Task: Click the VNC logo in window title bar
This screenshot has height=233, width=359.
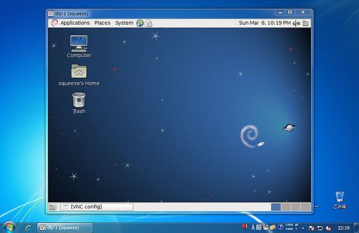Action: [51, 13]
